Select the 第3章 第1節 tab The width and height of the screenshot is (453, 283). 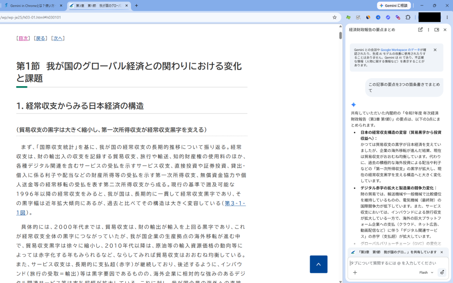[x=98, y=5]
